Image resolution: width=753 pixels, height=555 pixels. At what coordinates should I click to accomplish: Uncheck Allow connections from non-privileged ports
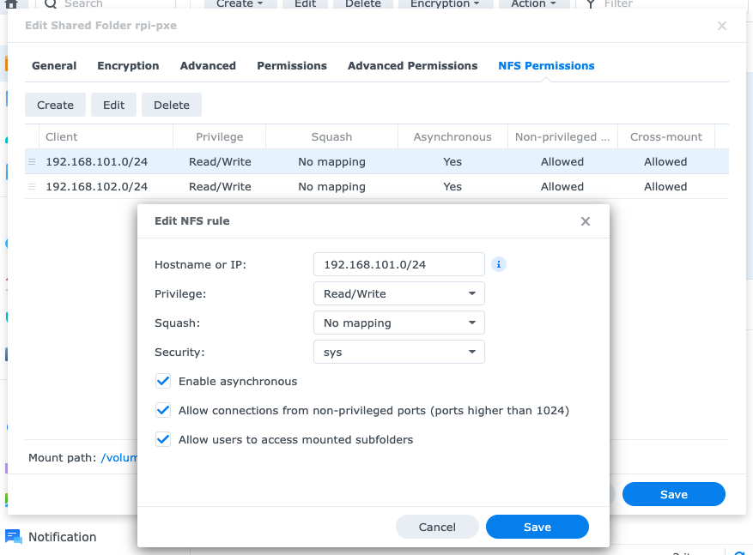[x=163, y=410]
